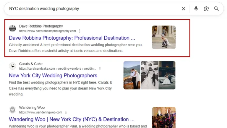The image size is (227, 128).
Task: Open more options for Wandering Woo result
Action: (x=66, y=112)
